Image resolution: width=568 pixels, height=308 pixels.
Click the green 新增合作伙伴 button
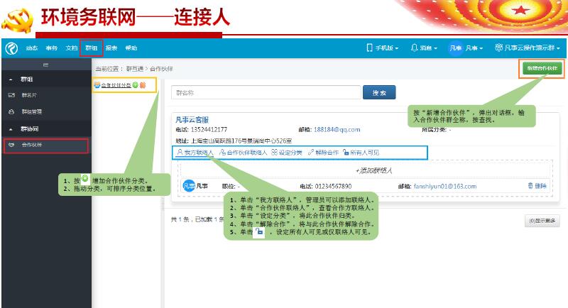(x=542, y=68)
